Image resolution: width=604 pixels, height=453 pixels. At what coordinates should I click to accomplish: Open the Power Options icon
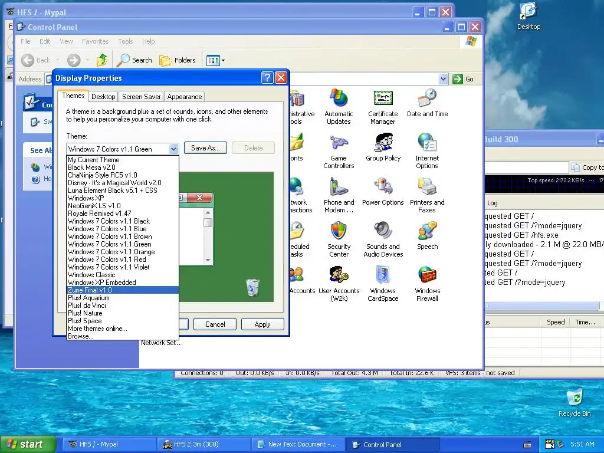(383, 192)
